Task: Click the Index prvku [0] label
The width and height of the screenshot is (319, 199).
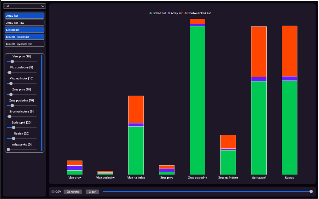Action: click(x=21, y=144)
